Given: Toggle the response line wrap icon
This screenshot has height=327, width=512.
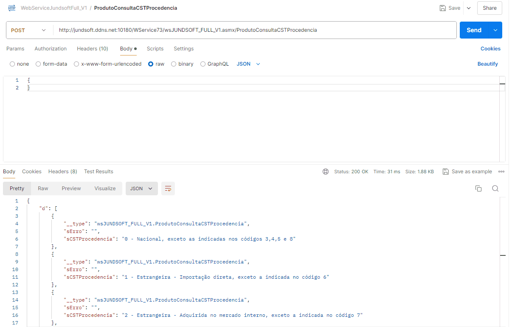Looking at the screenshot, I should [168, 188].
